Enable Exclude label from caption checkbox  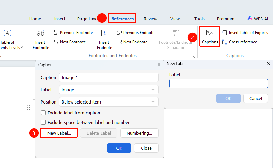(43, 113)
